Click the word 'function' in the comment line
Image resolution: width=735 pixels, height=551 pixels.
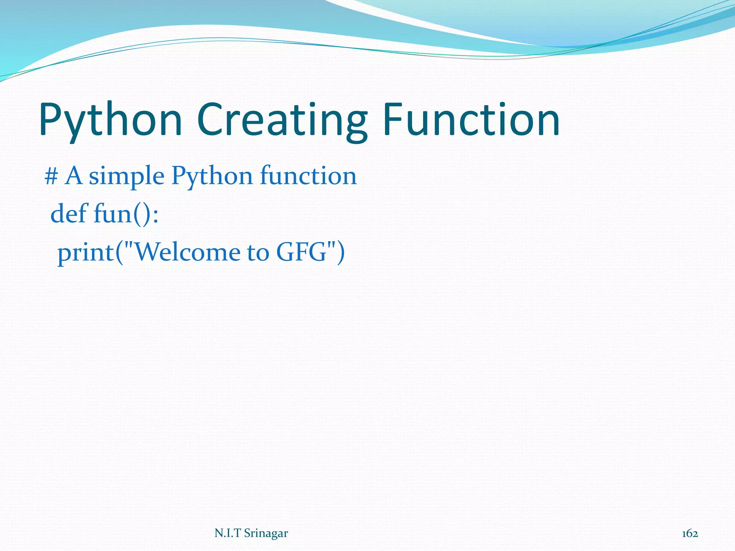point(308,176)
